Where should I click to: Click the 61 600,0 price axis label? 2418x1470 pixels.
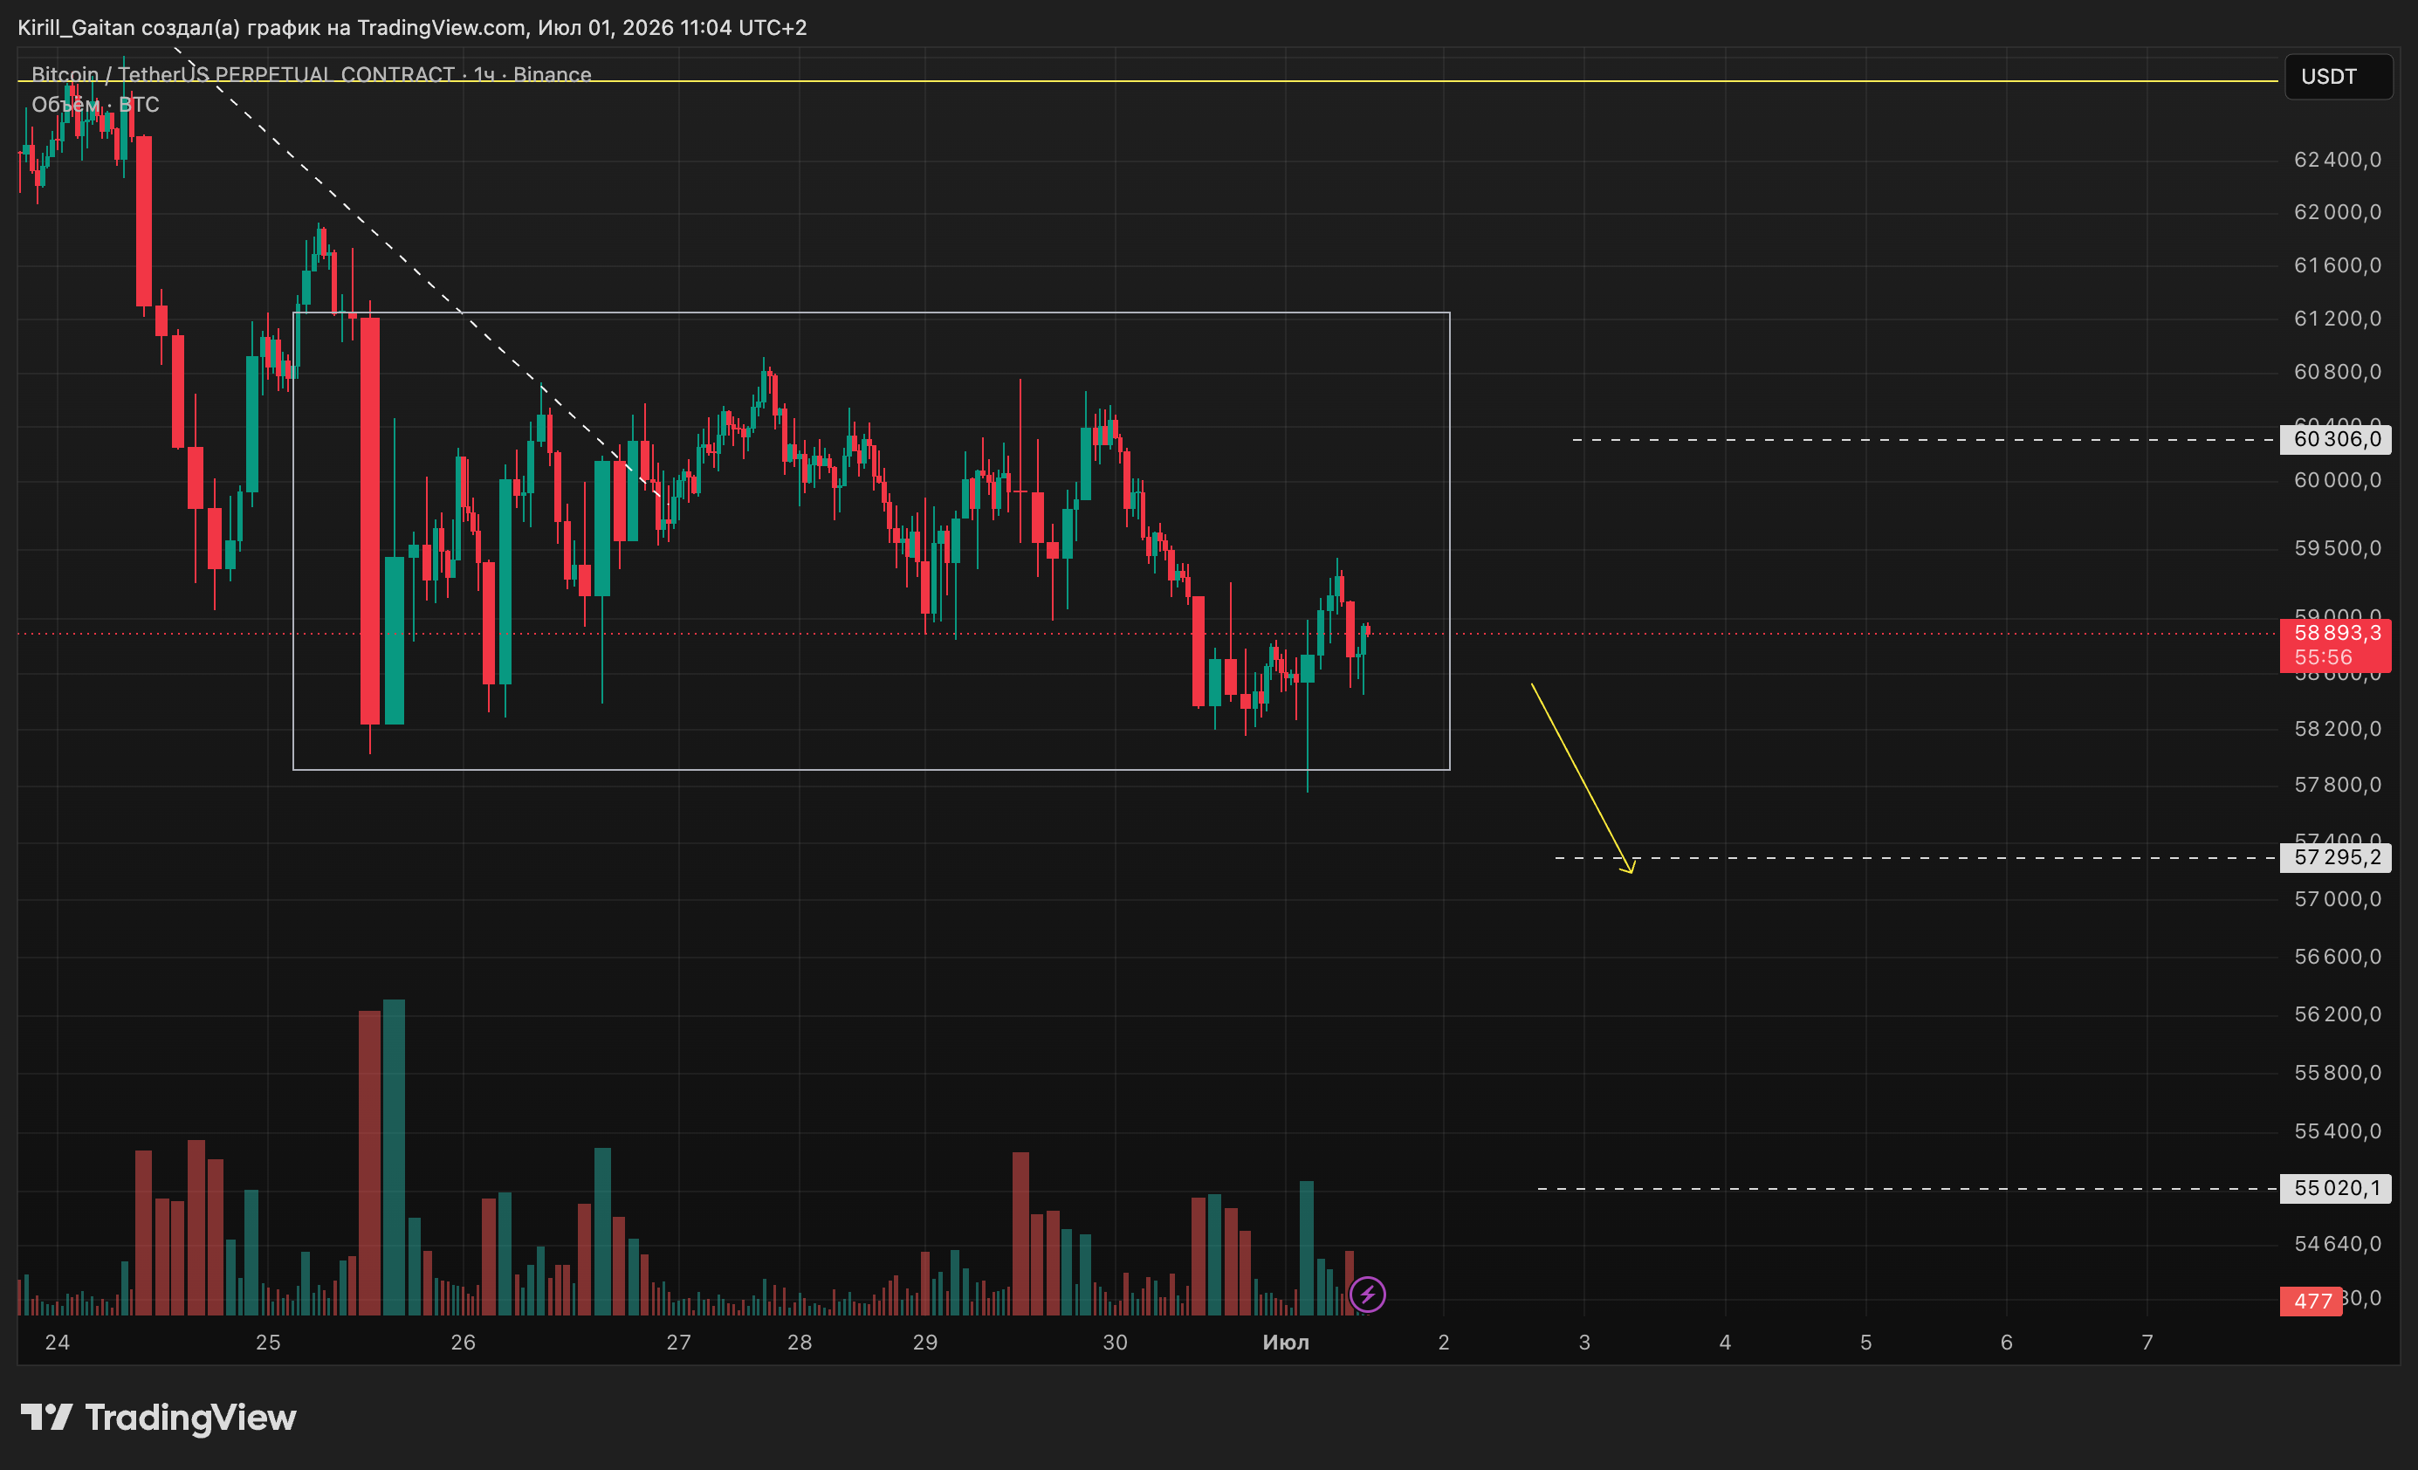[x=2338, y=265]
